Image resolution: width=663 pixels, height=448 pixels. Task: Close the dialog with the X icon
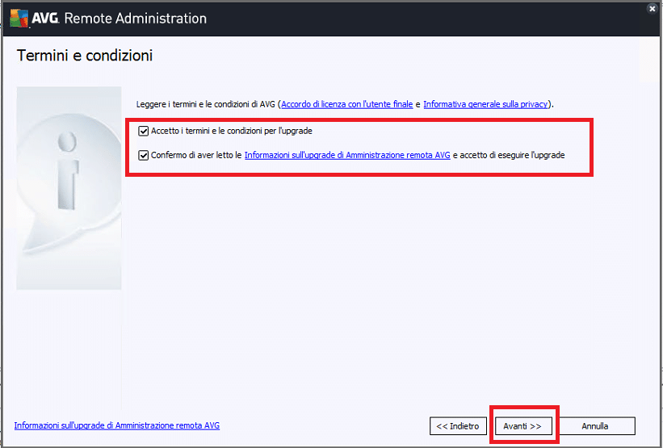[x=653, y=9]
